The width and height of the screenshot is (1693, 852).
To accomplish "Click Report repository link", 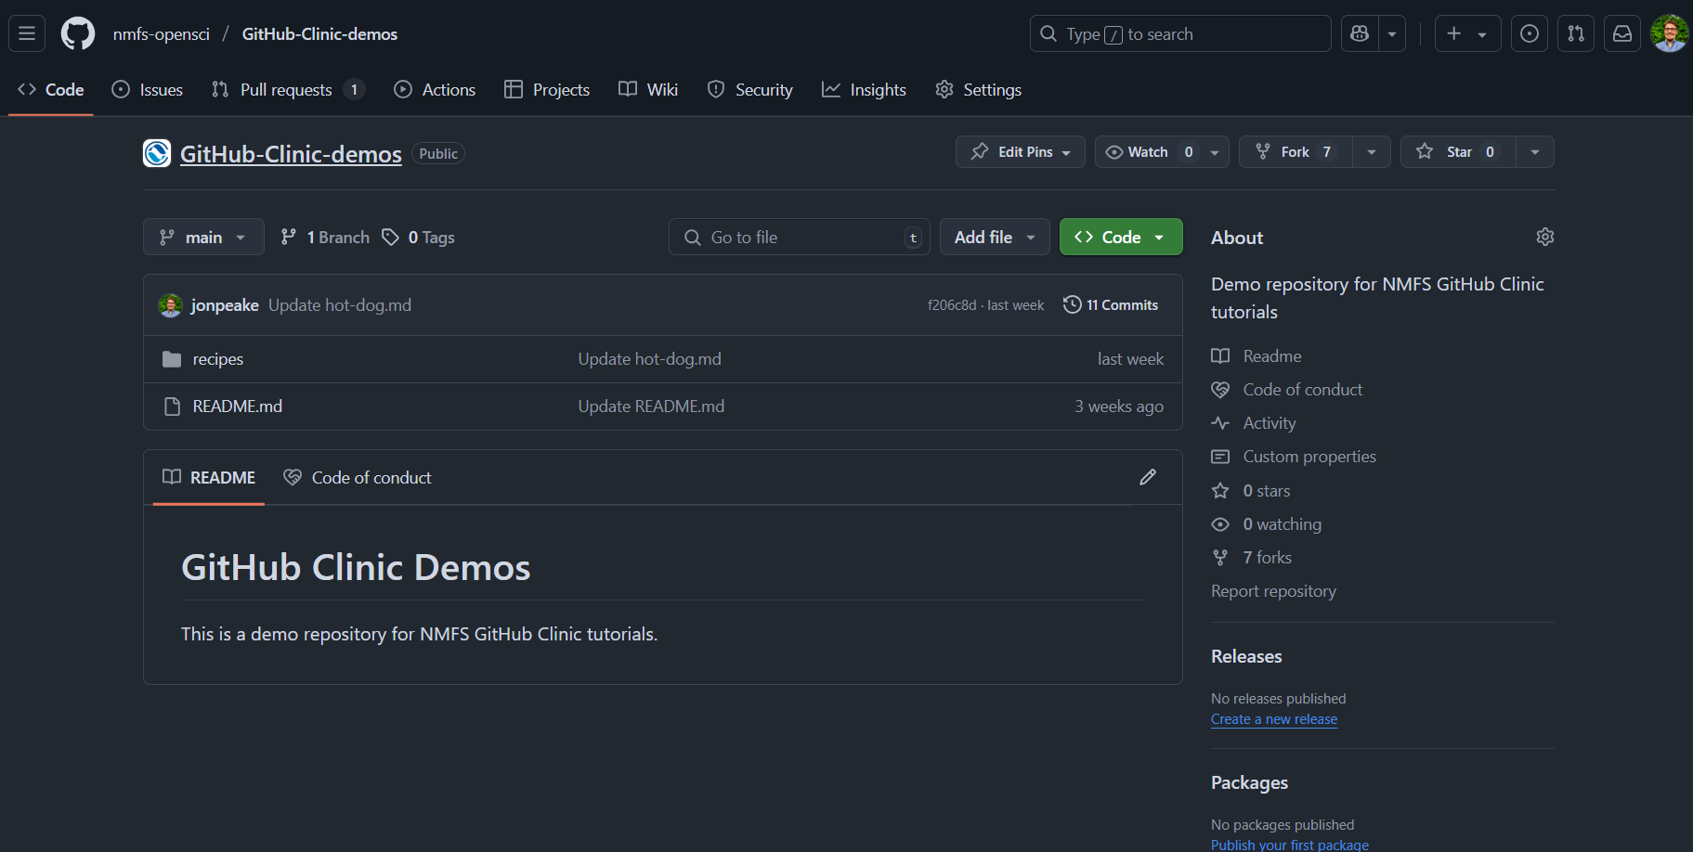I will pos(1273,591).
